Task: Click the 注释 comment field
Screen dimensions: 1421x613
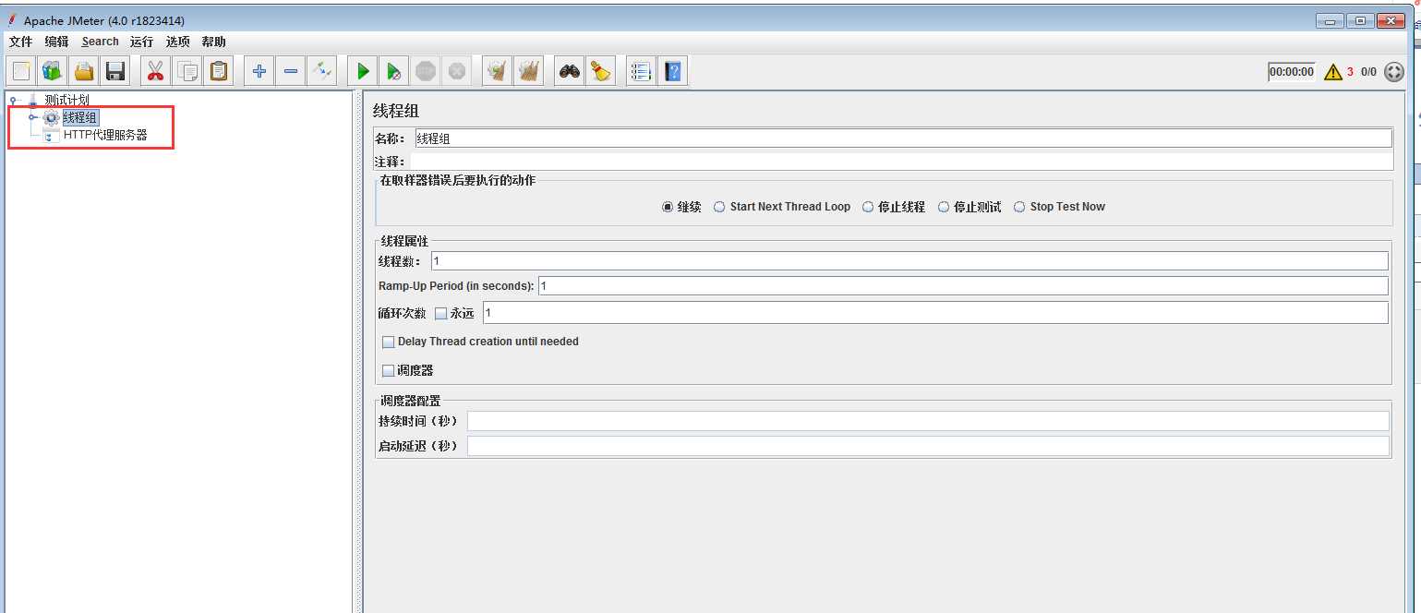Action: (x=900, y=162)
